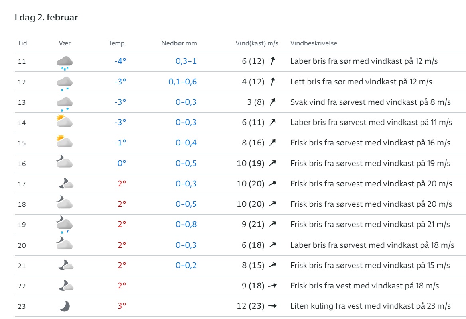Click the wind arrow for hour 16

point(272,163)
